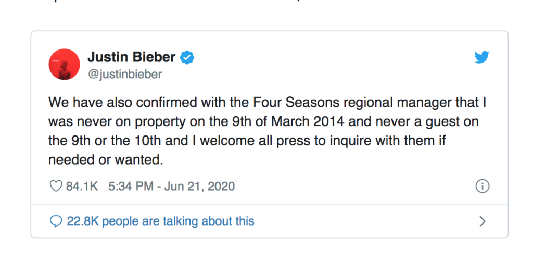Like the tweet with the heart icon

[x=55, y=186]
